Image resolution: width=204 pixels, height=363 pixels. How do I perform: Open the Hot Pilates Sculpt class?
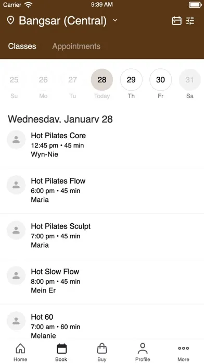(x=102, y=236)
